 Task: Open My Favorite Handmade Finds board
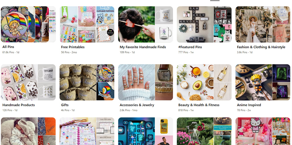(143, 47)
